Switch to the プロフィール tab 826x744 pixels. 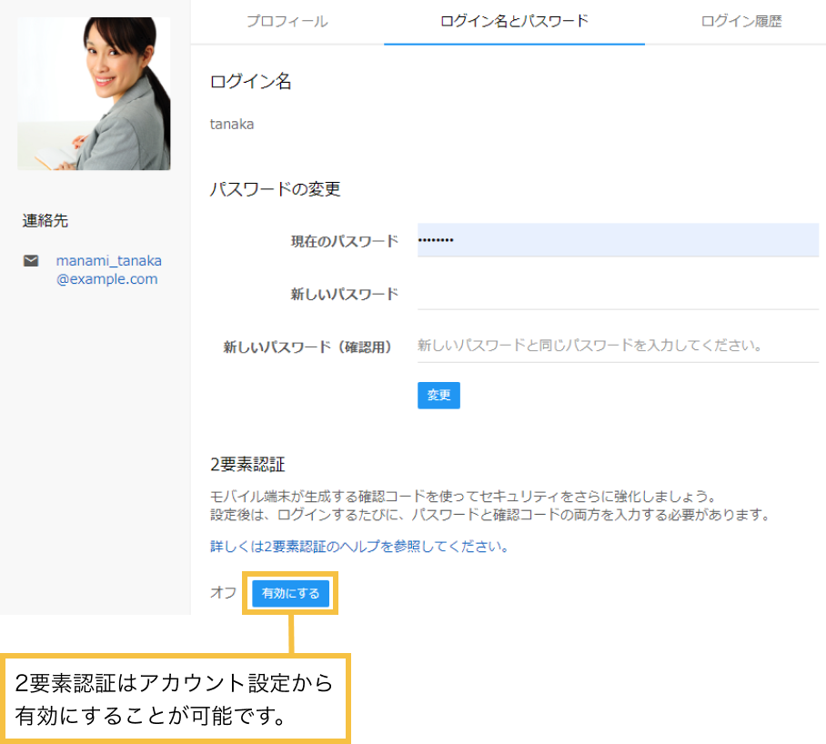(286, 20)
